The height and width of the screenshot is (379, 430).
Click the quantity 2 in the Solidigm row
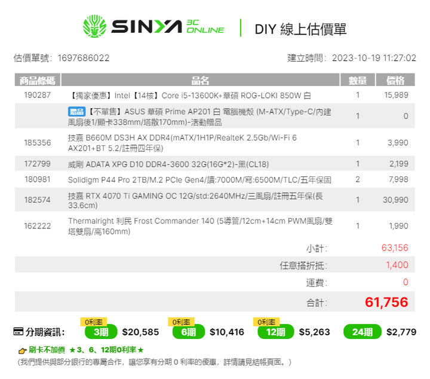coord(358,179)
